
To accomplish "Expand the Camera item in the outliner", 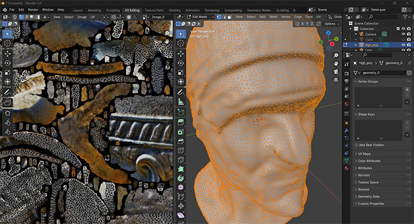I will tap(356, 34).
